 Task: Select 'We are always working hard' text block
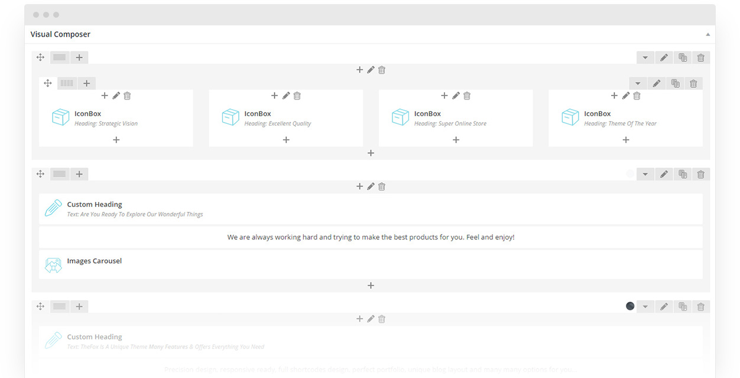(371, 237)
